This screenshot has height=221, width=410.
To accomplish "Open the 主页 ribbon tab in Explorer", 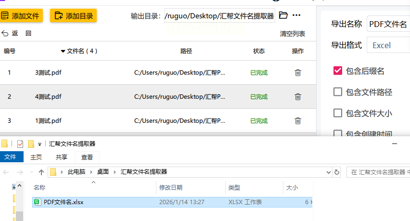I will (36, 157).
